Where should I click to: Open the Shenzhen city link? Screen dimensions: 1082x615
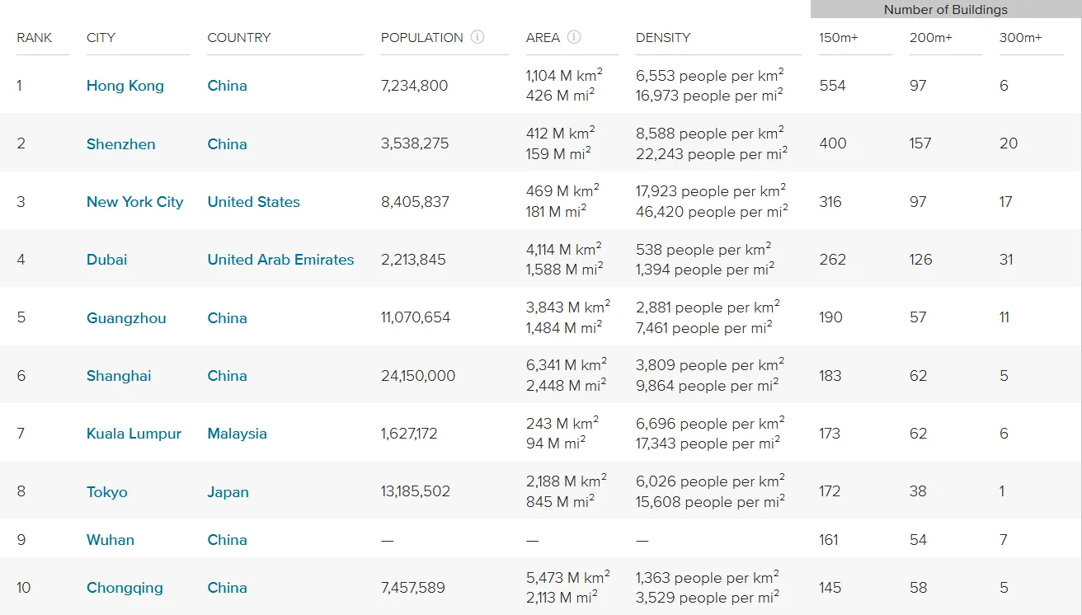click(121, 143)
